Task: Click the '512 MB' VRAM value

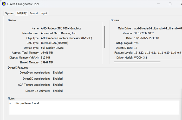Action: coord(45,58)
